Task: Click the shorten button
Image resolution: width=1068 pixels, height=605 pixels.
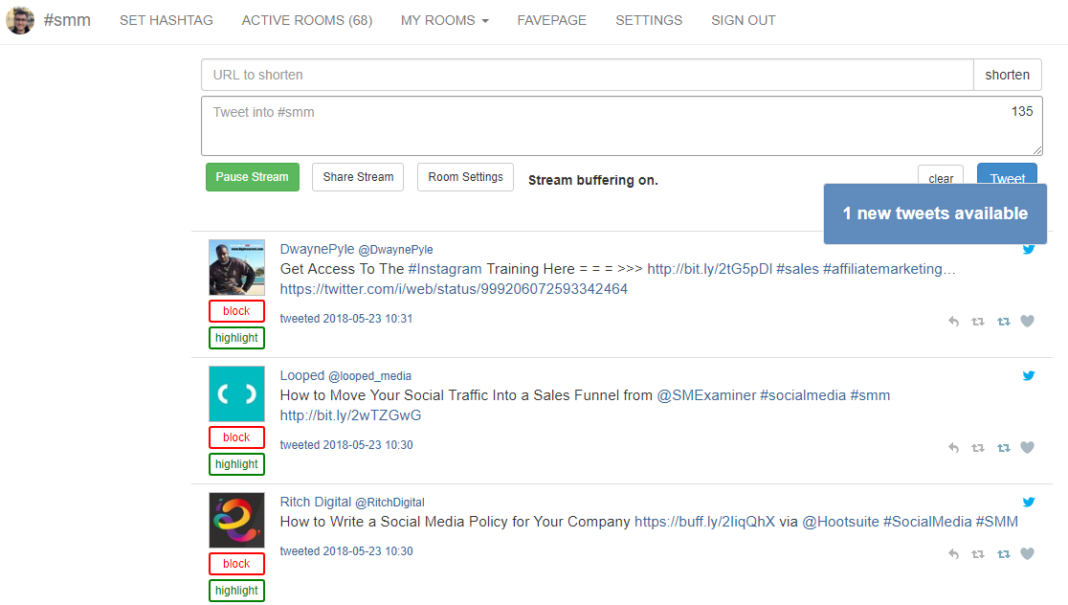Action: 1007,75
